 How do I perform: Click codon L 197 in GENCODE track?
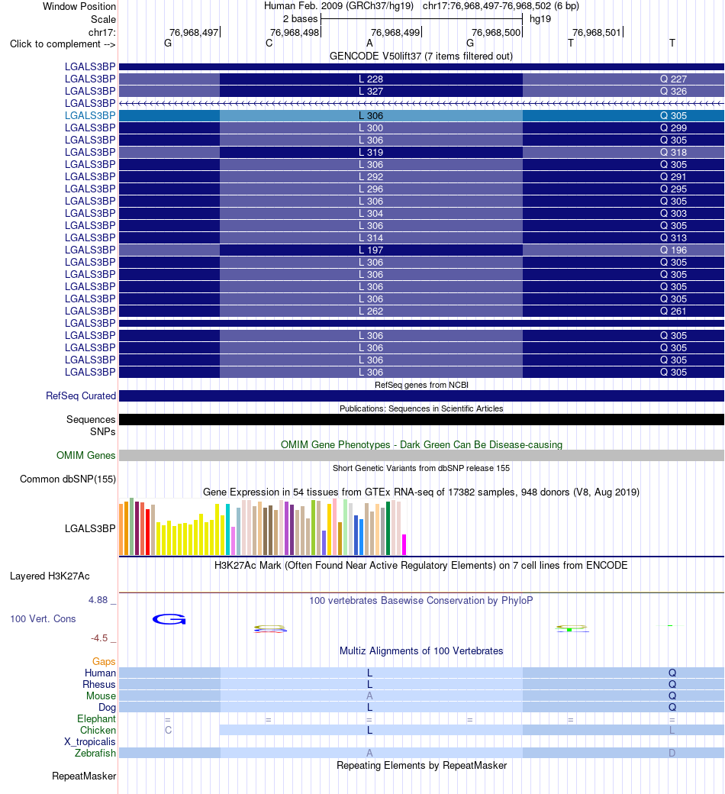[x=371, y=250]
